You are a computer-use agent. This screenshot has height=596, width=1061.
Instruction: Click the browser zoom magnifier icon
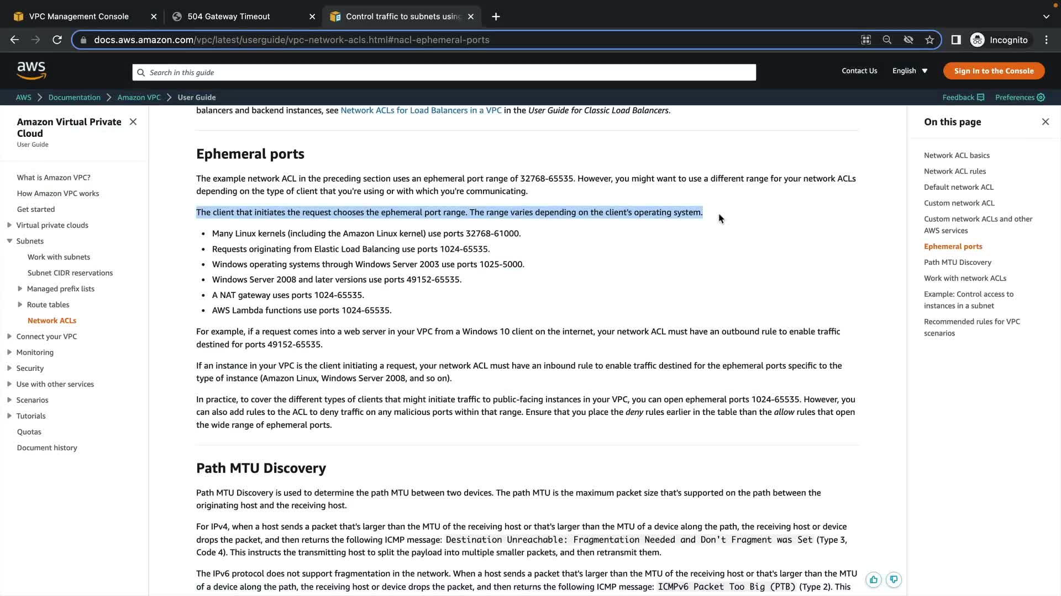(887, 40)
